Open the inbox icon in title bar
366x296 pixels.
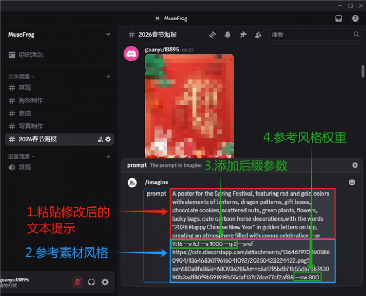click(x=339, y=18)
